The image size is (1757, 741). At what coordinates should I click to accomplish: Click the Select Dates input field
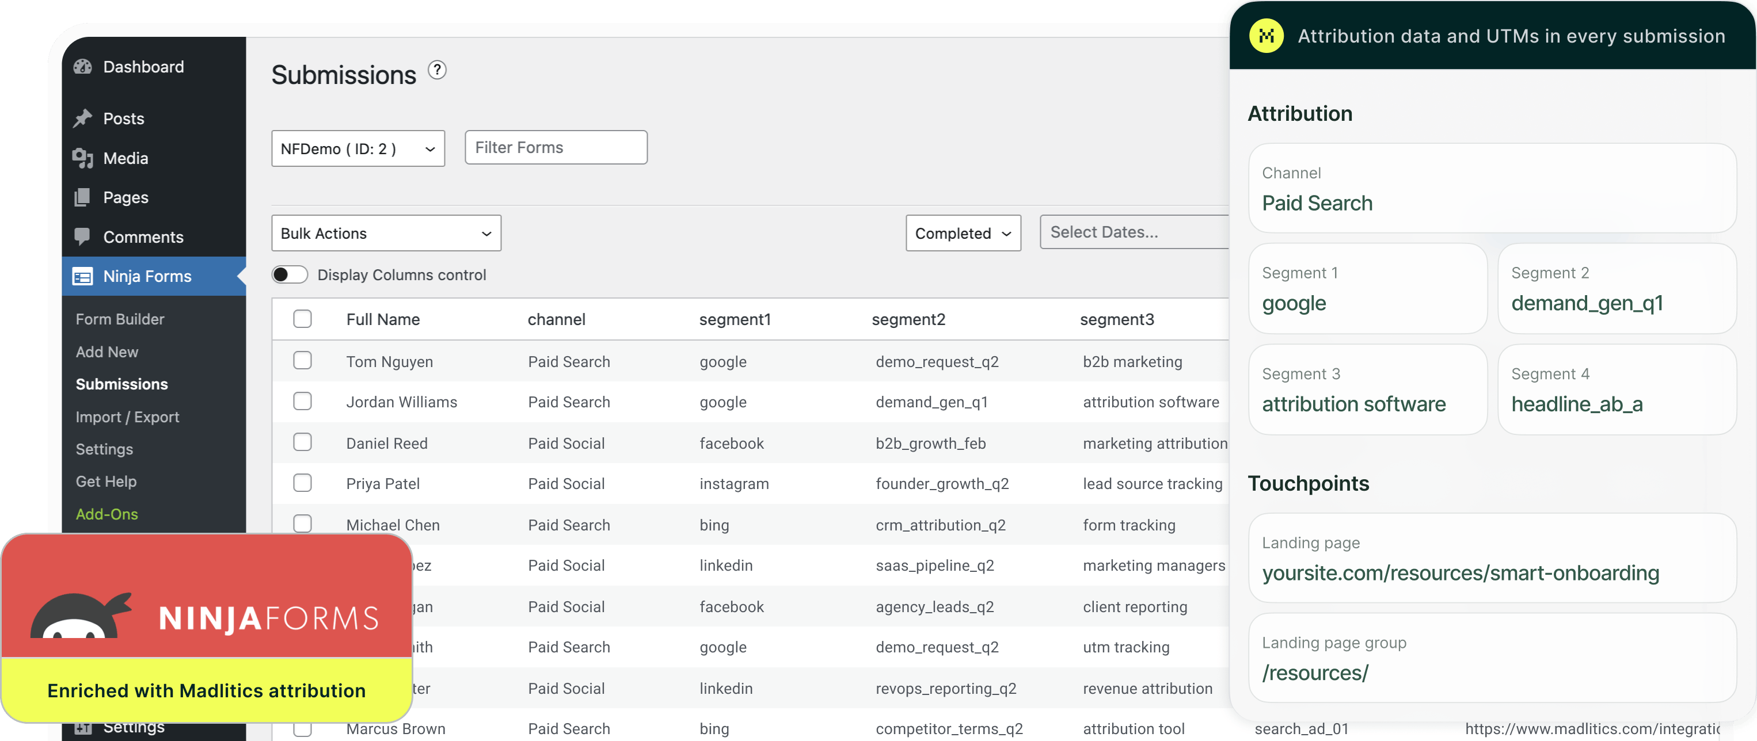[1134, 232]
